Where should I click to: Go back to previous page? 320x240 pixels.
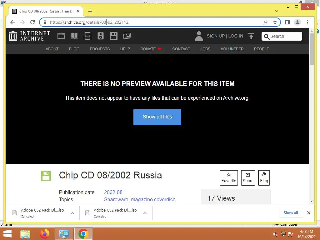pos(12,22)
